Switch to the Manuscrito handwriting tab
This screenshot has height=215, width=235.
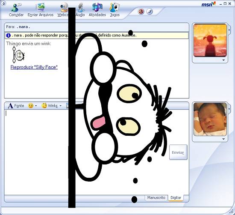tap(156, 197)
